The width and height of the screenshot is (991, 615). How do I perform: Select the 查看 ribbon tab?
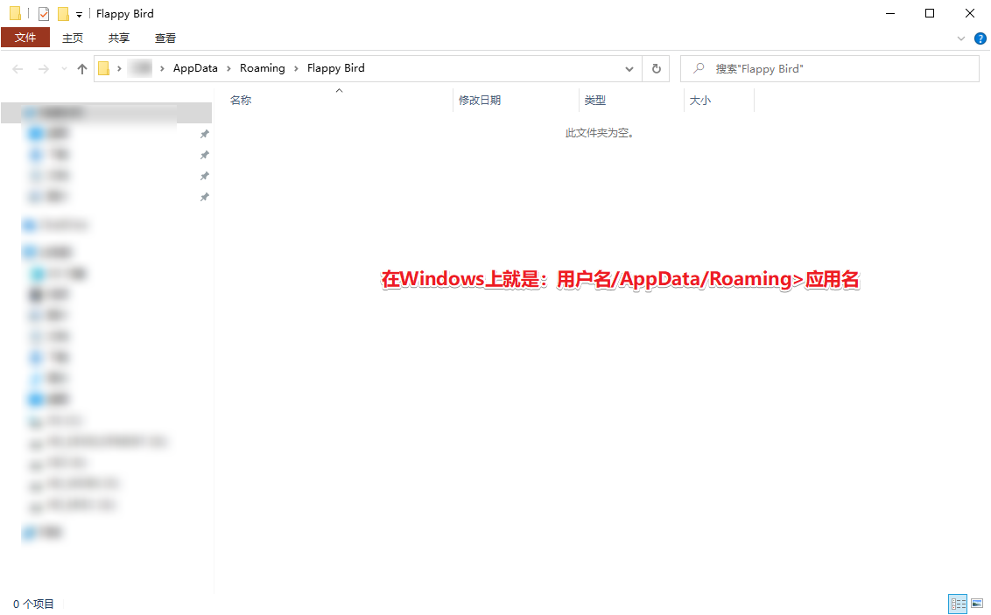(x=165, y=38)
